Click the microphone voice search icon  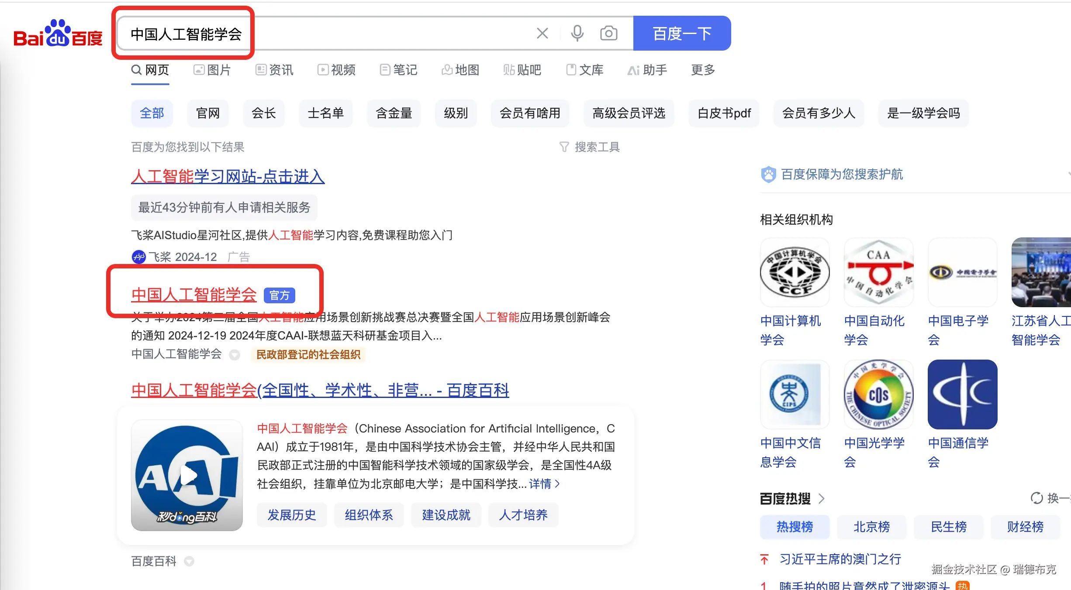[x=577, y=33]
